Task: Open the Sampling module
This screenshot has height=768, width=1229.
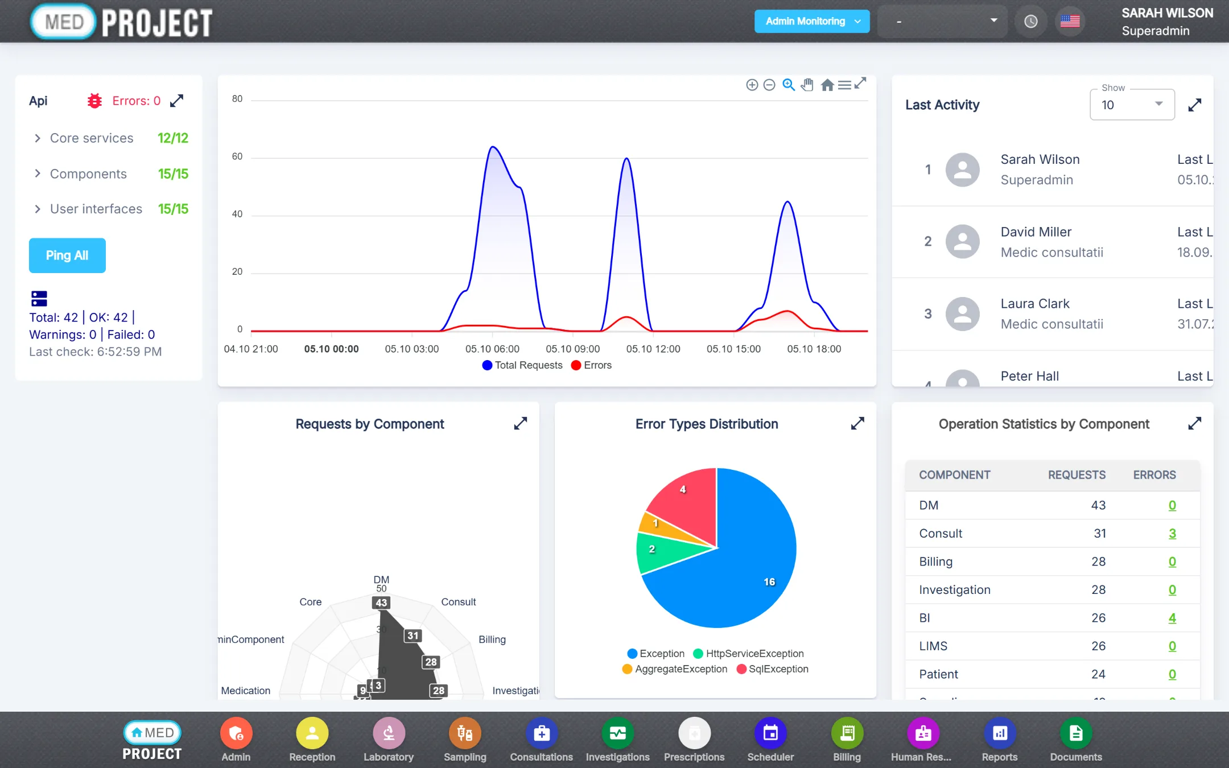Action: 465,741
